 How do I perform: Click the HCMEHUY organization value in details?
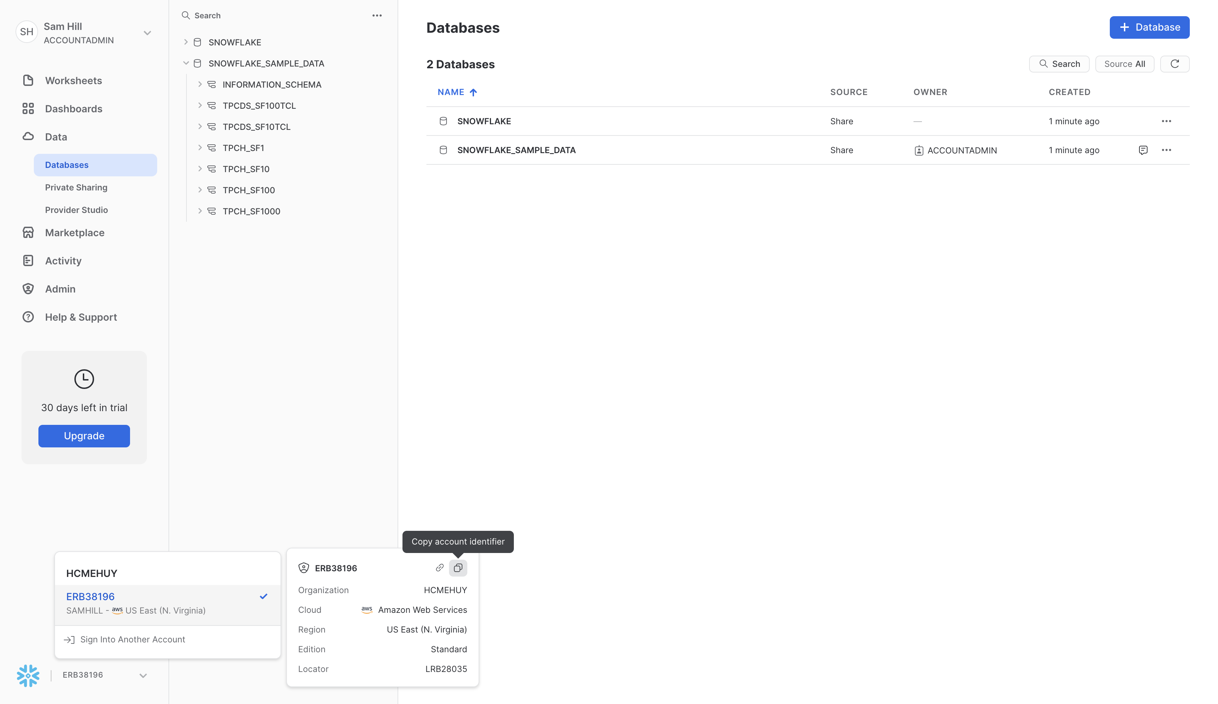[445, 590]
